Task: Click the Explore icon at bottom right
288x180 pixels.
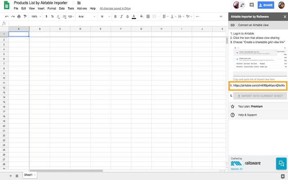Action: point(283,176)
